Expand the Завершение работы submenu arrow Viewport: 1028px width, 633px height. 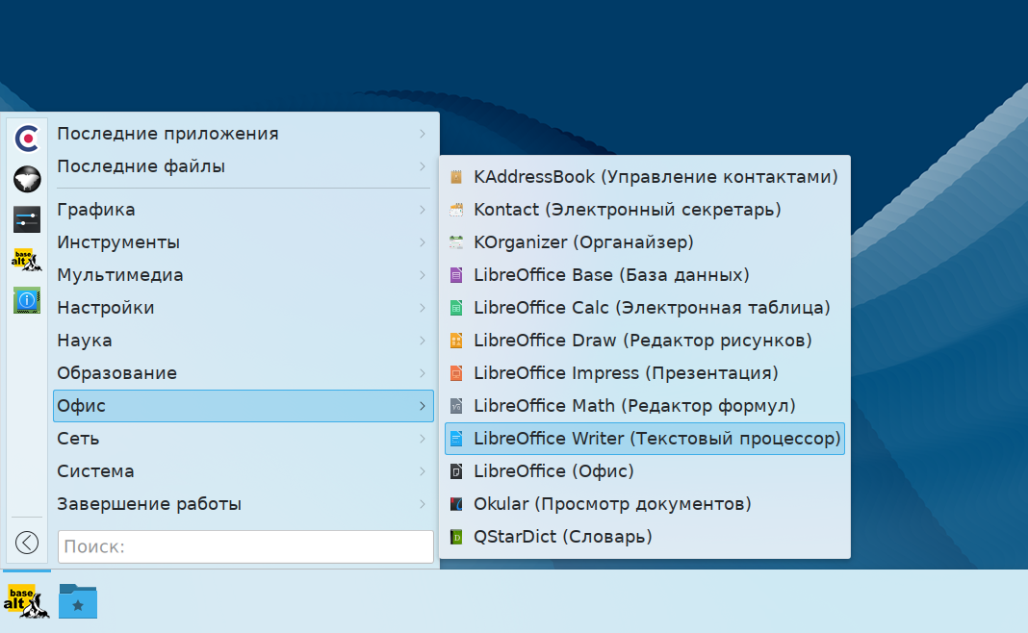coord(423,504)
